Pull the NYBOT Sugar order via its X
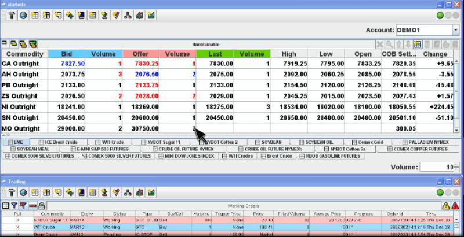 [17, 220]
